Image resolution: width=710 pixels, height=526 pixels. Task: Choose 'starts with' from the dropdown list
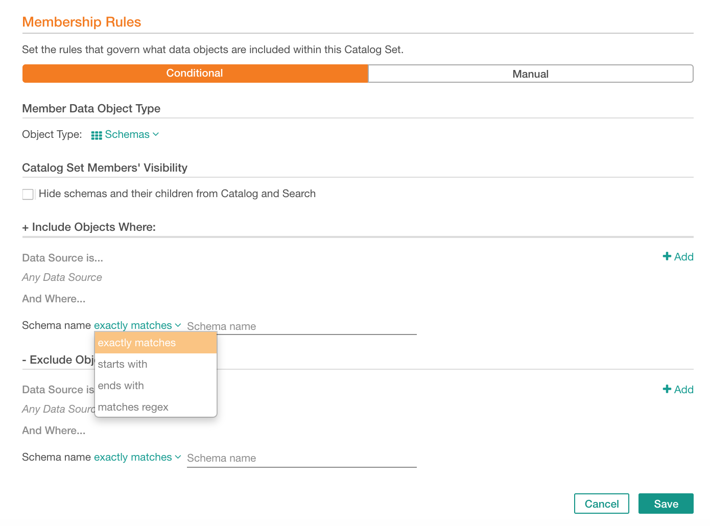tap(156, 364)
